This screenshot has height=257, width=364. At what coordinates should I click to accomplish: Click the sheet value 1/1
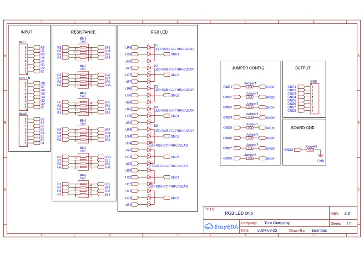pos(349,223)
